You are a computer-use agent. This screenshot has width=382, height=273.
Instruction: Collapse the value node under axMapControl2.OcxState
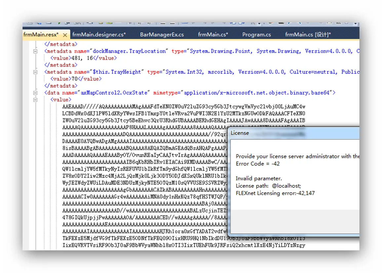point(35,100)
